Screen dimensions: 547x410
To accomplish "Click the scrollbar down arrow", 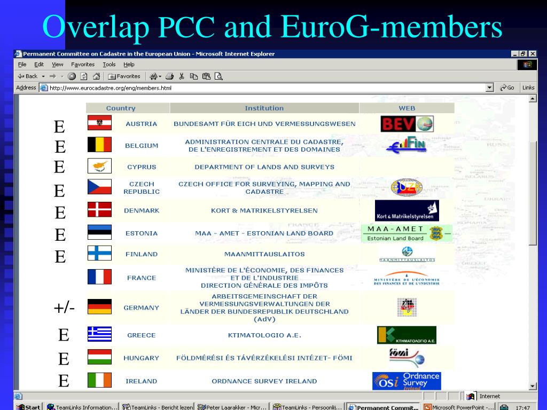I will pyautogui.click(x=533, y=386).
